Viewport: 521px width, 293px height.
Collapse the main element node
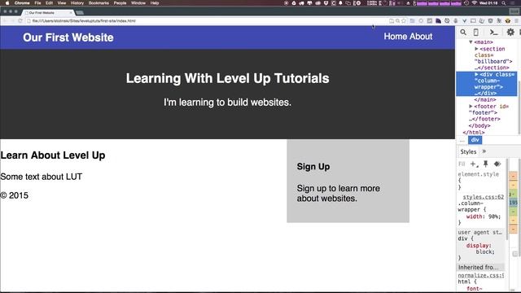(x=471, y=42)
